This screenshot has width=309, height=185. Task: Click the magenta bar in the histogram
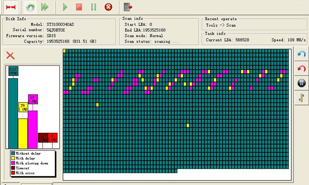click(x=33, y=129)
